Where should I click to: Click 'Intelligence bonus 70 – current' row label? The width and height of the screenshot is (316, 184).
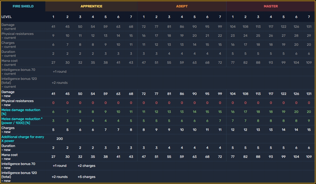click(x=18, y=72)
